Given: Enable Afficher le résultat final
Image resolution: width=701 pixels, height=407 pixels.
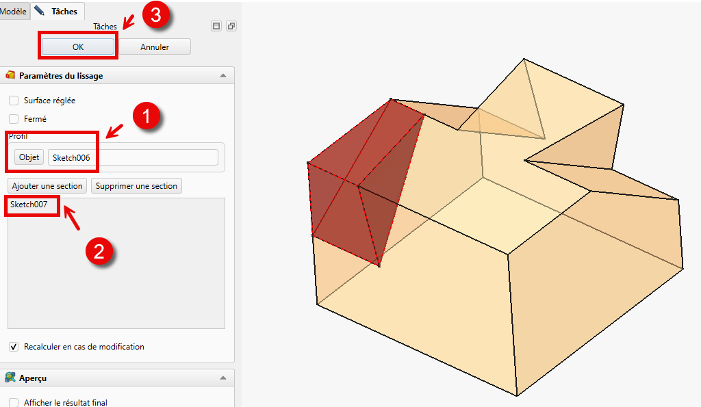Looking at the screenshot, I should pyautogui.click(x=14, y=403).
